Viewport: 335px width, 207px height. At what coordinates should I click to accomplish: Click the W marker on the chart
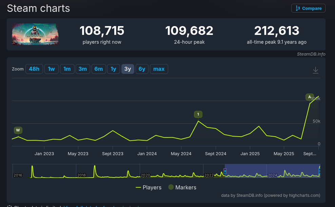click(18, 130)
